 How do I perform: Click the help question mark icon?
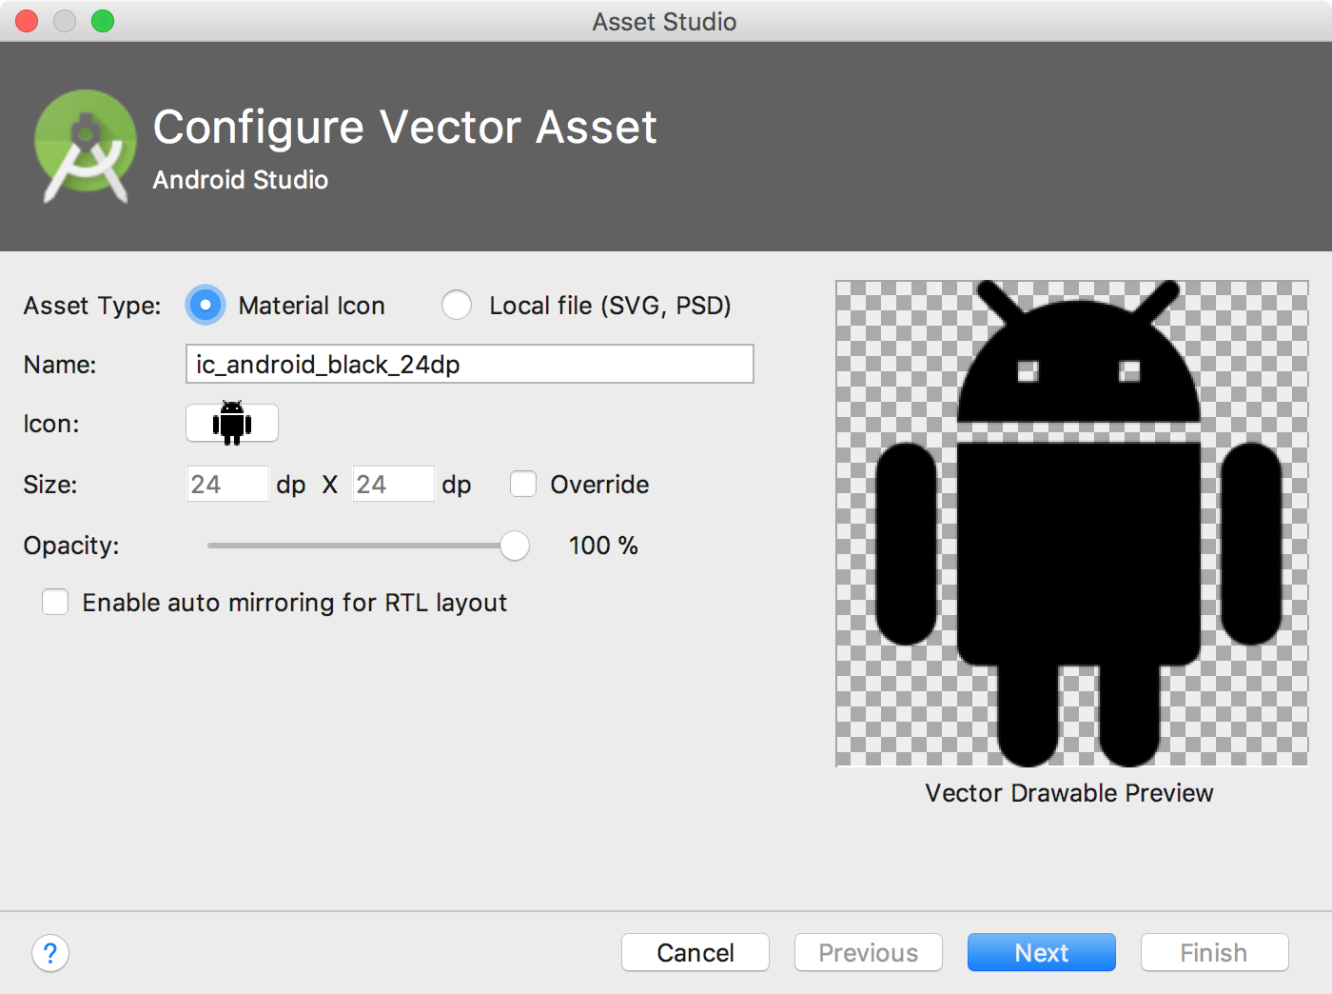(x=50, y=953)
